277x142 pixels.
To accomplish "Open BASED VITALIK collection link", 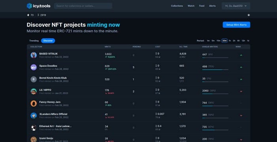I will [x=48, y=54].
